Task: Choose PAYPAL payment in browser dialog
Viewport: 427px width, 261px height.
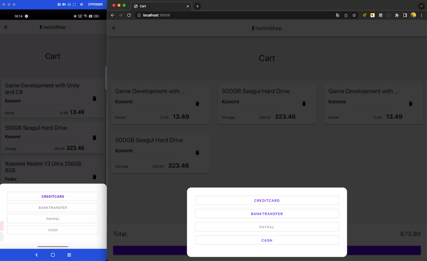Action: coord(267,227)
